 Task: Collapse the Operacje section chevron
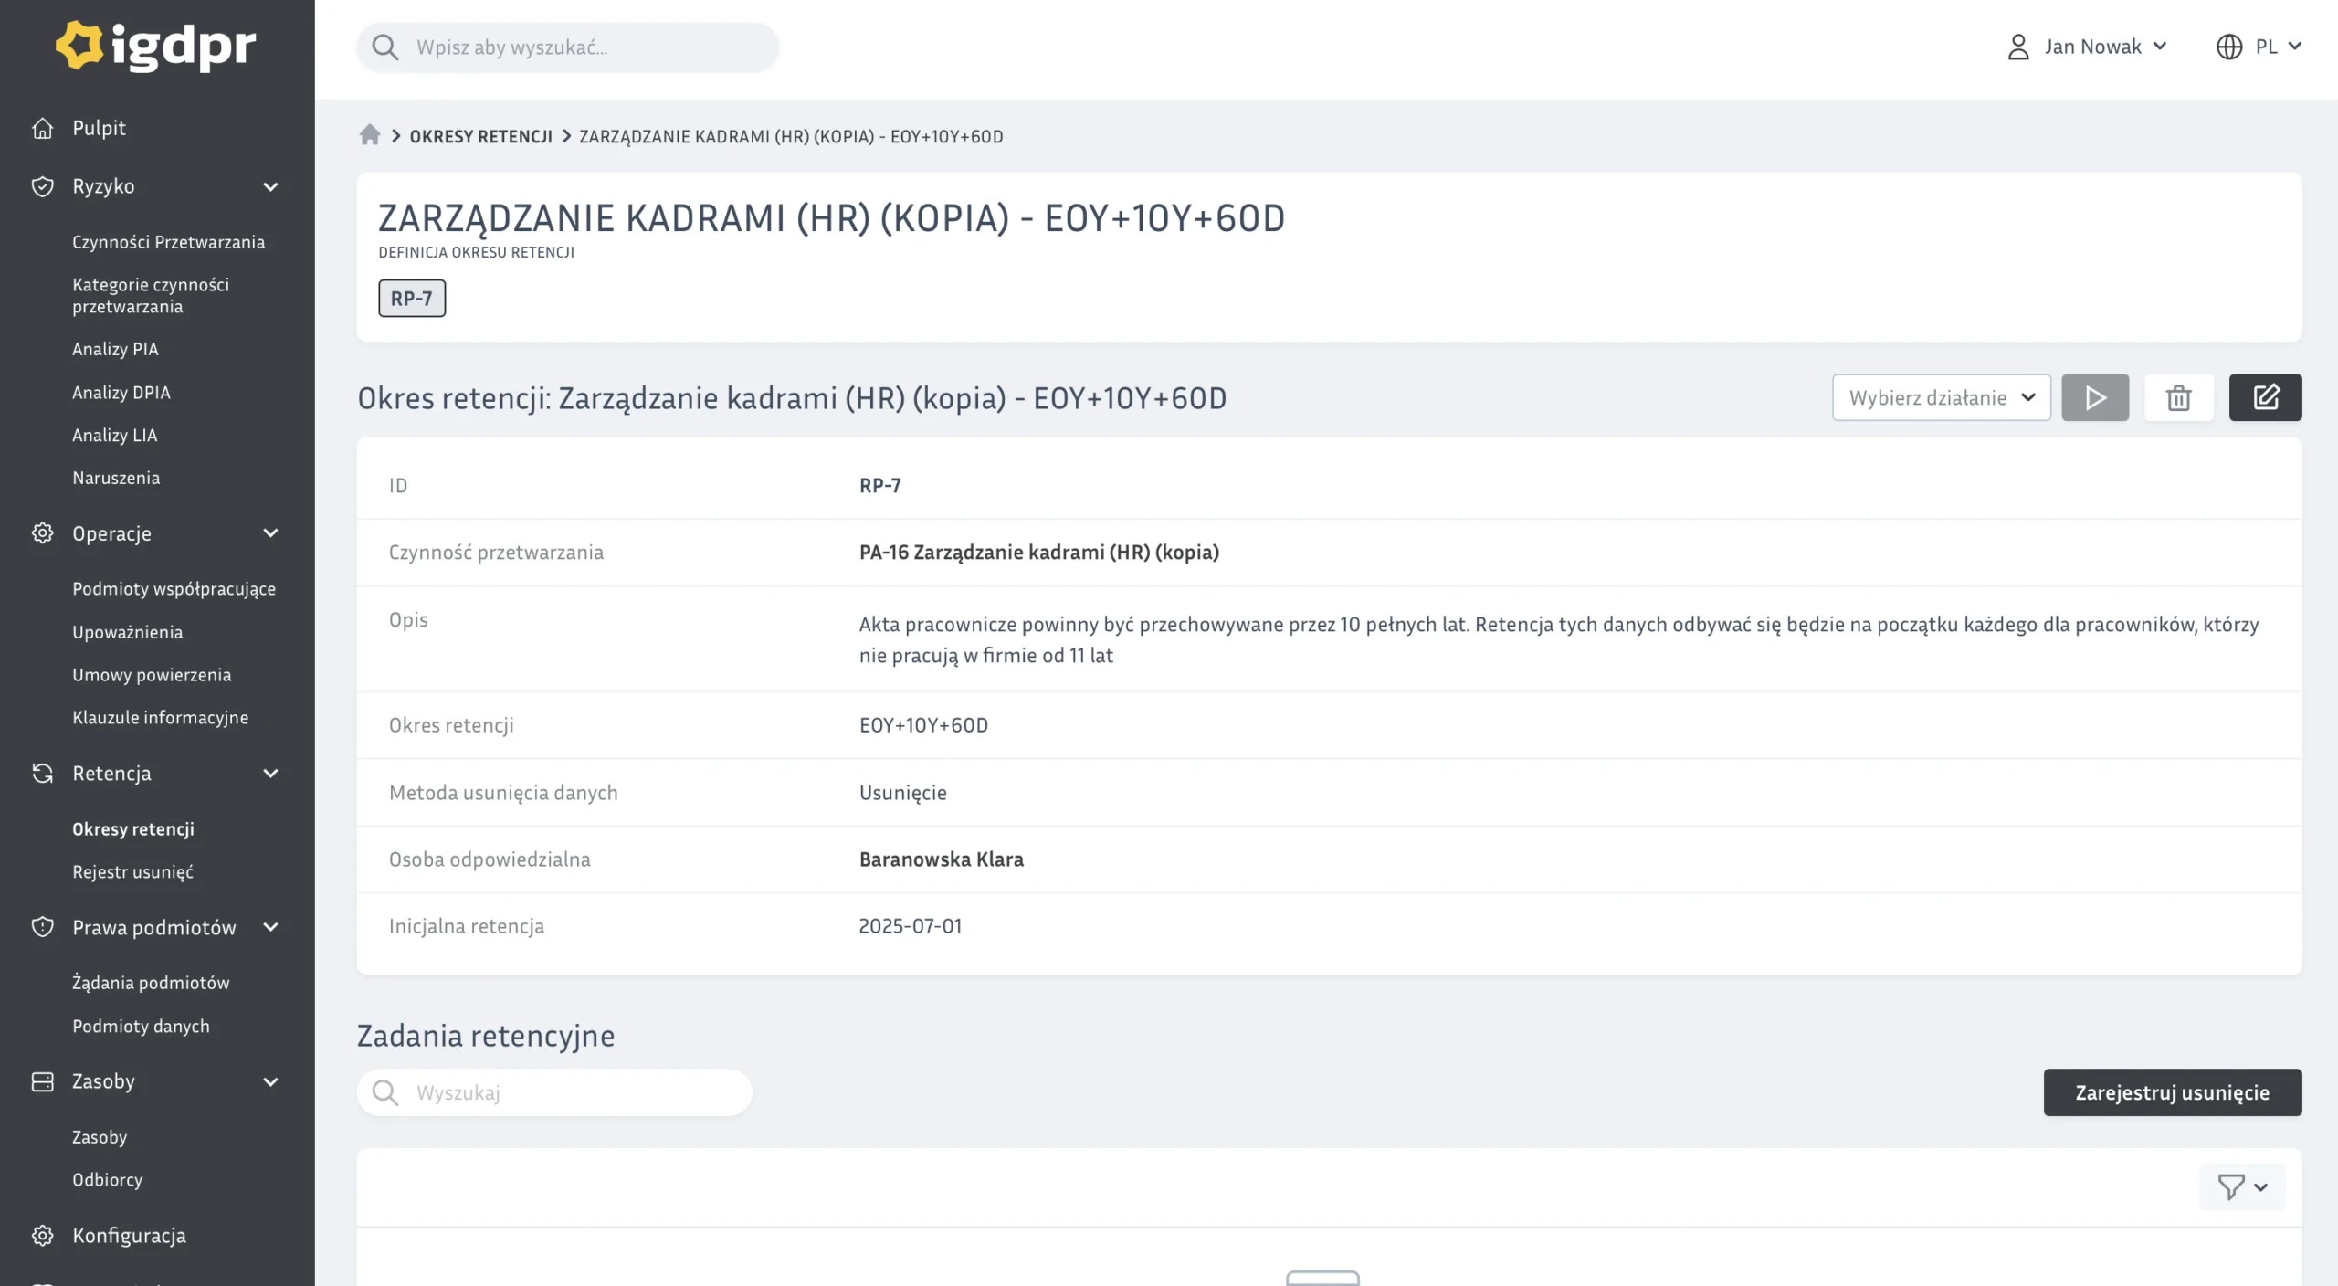click(x=270, y=533)
